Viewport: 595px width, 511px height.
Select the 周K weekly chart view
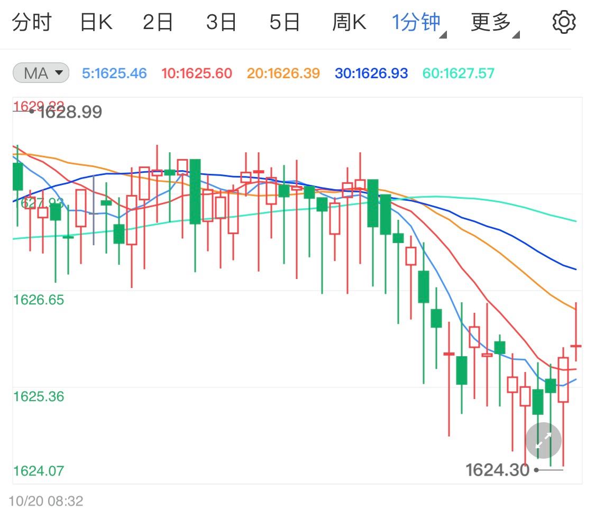pos(349,22)
